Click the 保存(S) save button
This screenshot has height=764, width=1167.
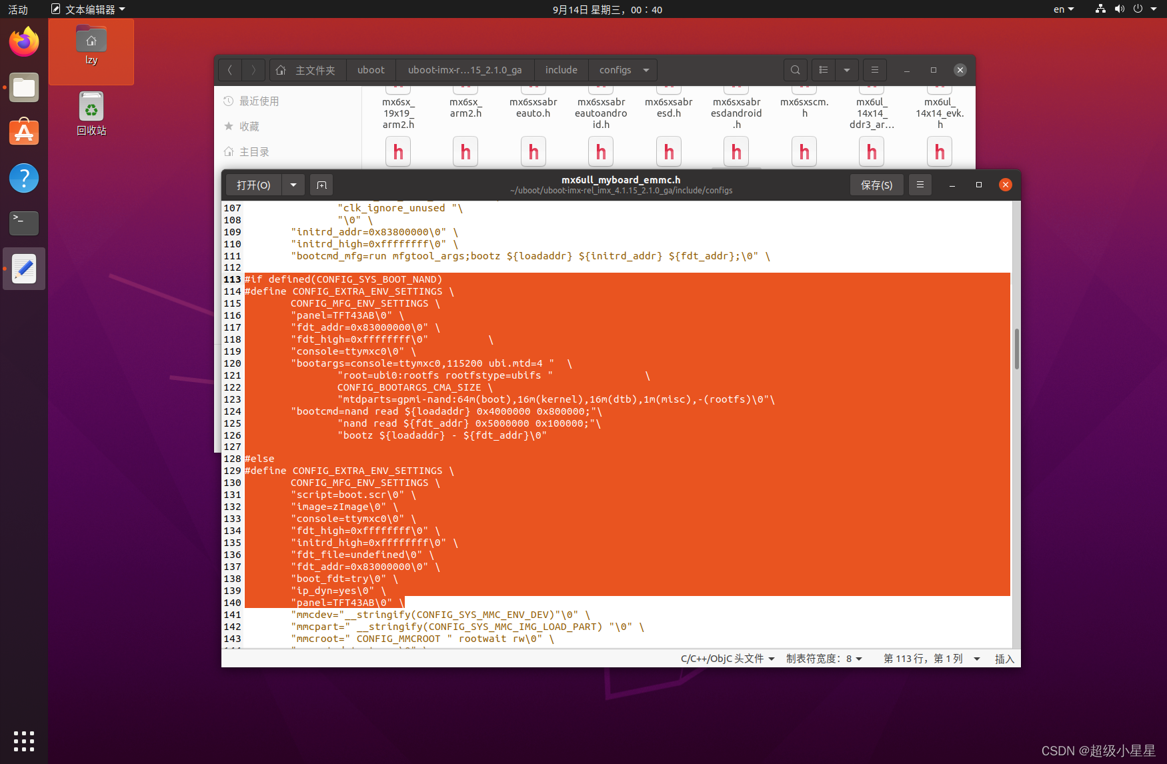pos(876,185)
